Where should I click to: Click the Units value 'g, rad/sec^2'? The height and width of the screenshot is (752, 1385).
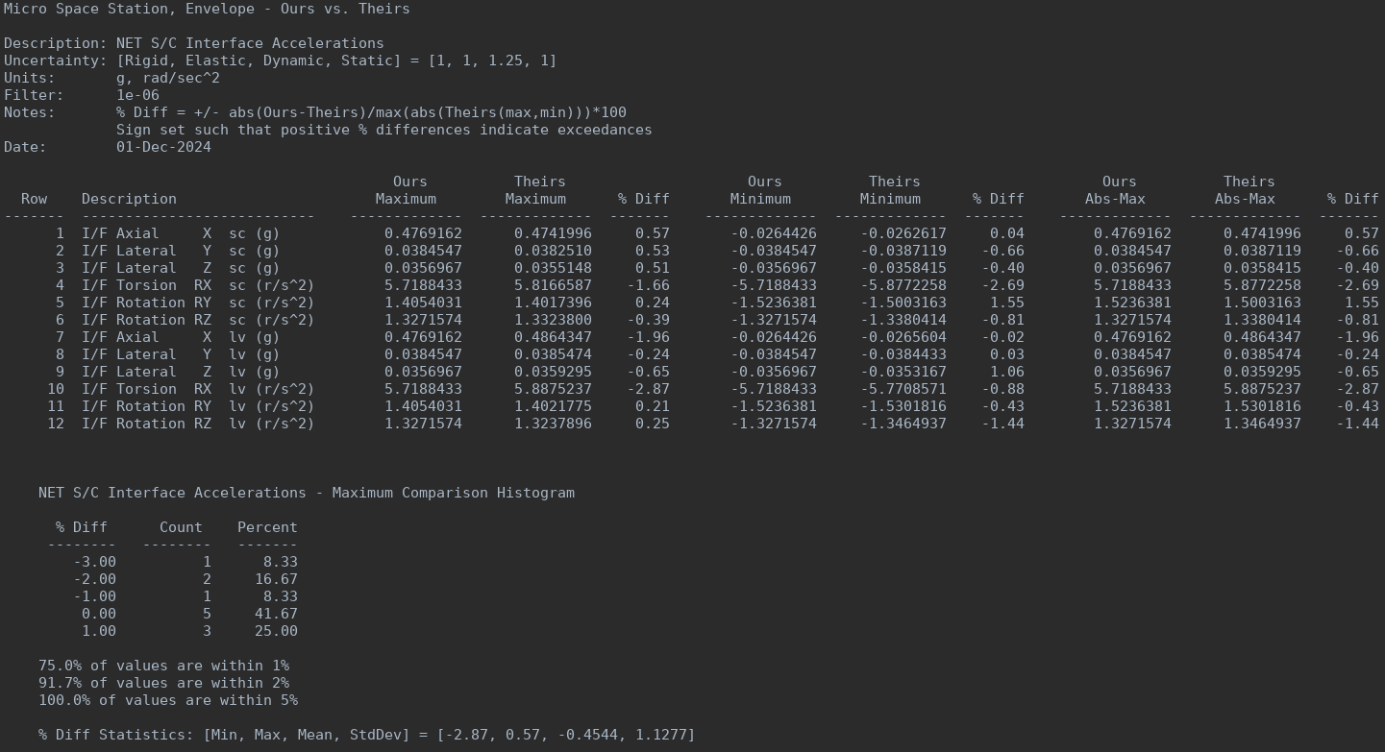point(168,78)
